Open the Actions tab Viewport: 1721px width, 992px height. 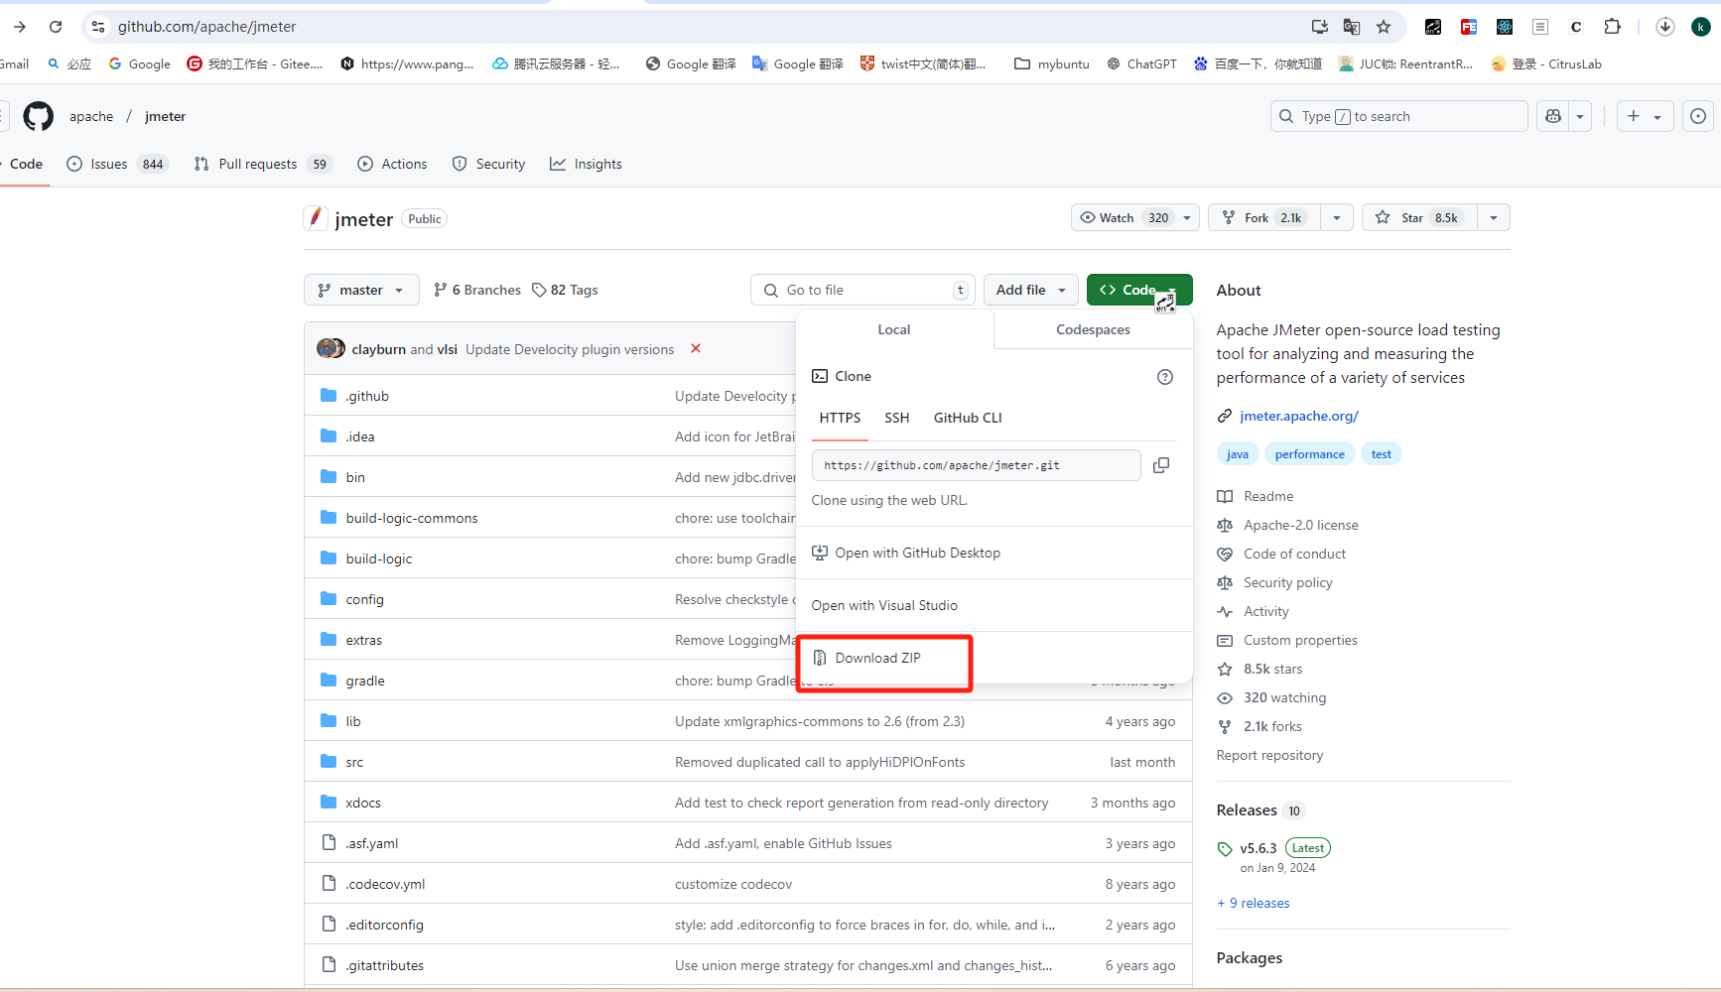[392, 164]
